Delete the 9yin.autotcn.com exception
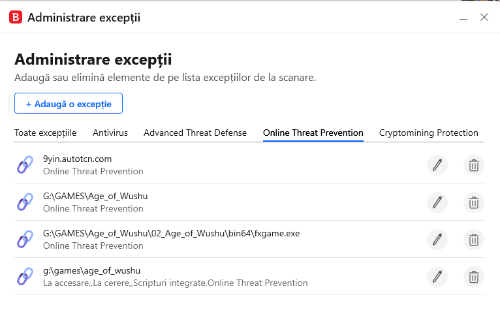 473,165
